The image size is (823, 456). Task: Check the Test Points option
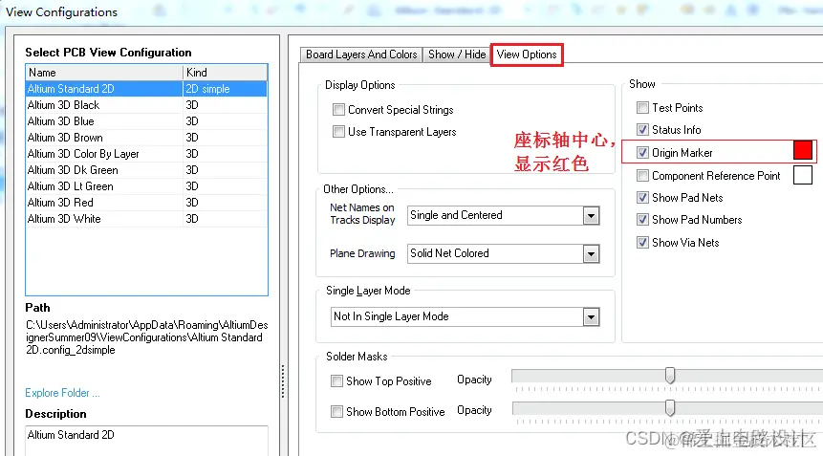pos(642,108)
